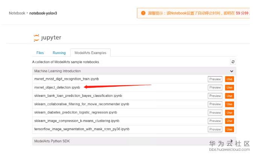Use the sklearn diabetes prediction notebook

[x=229, y=113]
